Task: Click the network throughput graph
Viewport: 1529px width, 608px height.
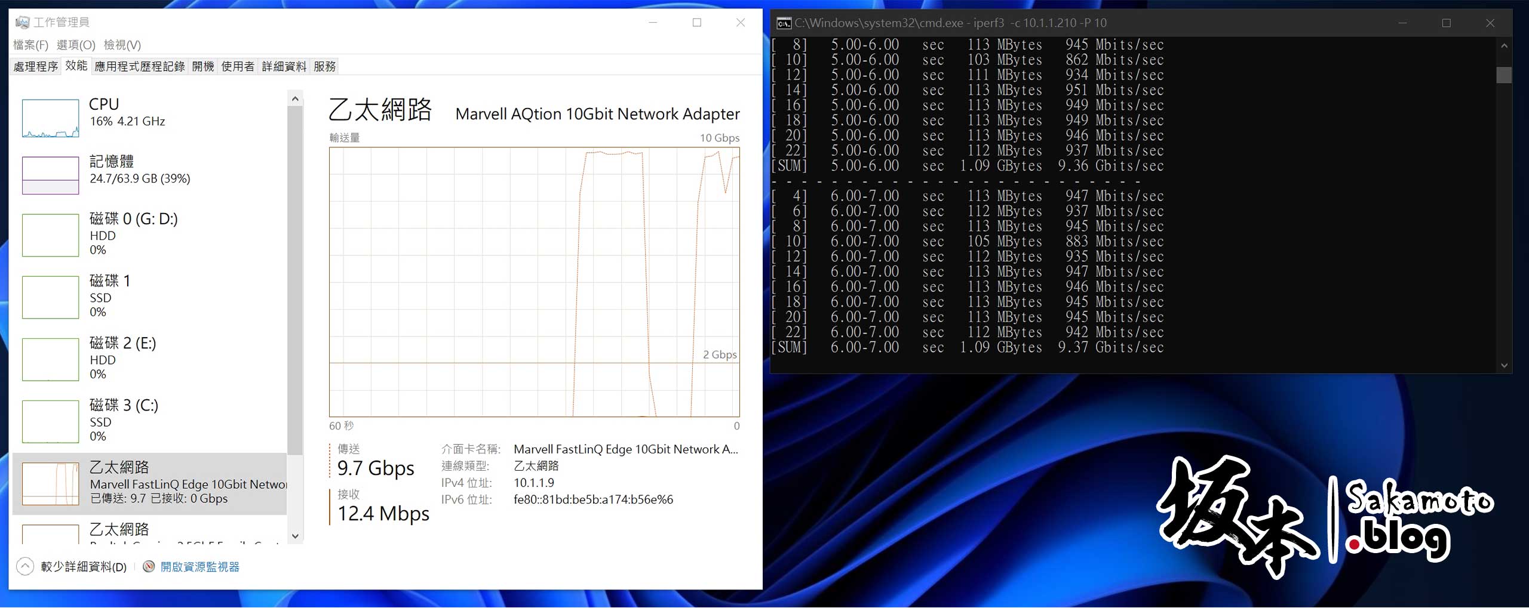Action: point(535,282)
